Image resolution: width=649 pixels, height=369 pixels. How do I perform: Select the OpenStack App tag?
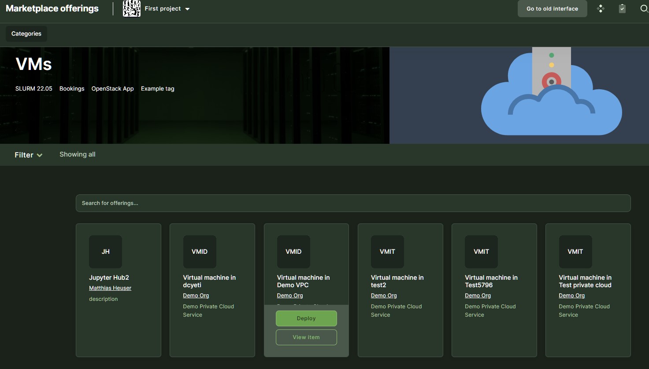click(x=112, y=89)
